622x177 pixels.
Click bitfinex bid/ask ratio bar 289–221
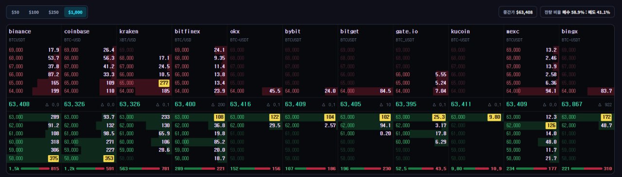[200, 168]
